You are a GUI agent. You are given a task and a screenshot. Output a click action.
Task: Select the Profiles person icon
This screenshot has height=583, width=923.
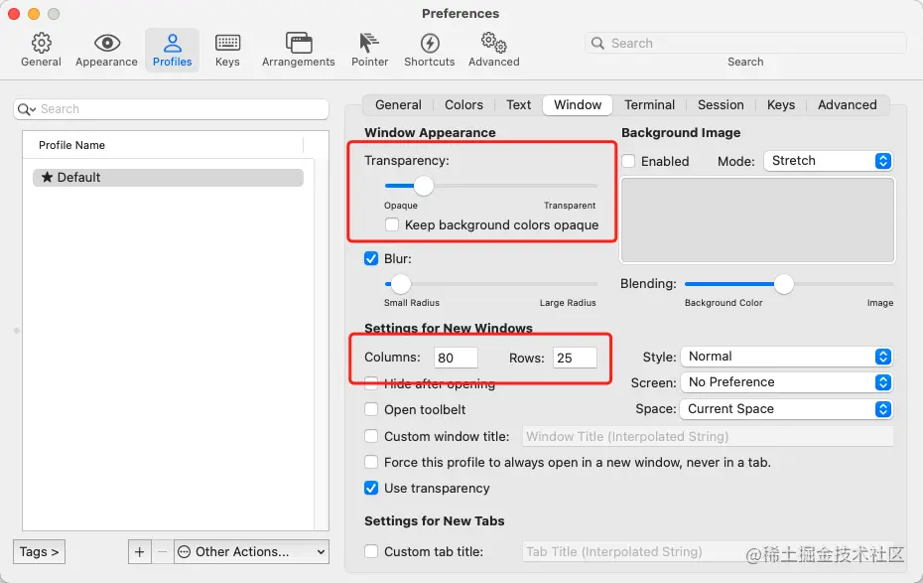[172, 43]
